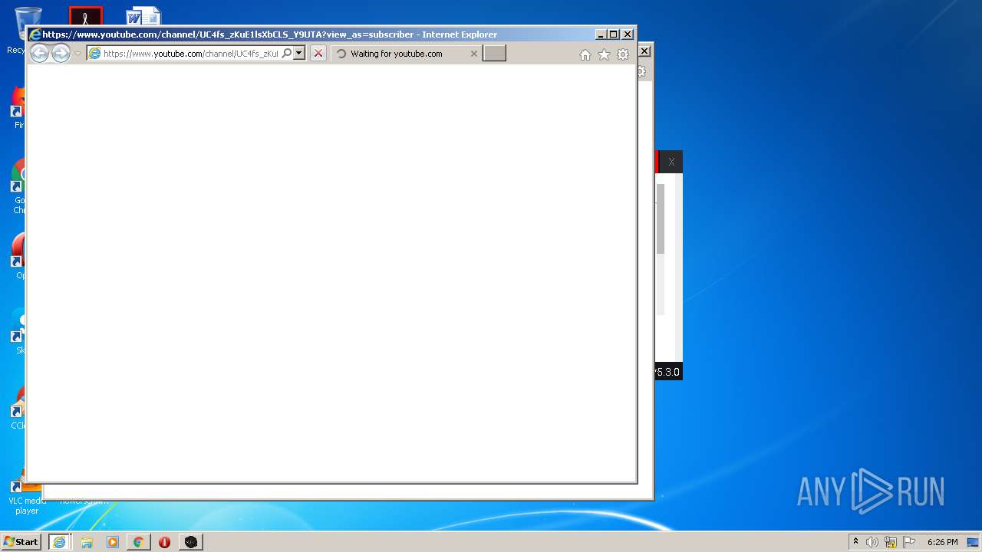Expand the address bar autocomplete dropdown

click(x=299, y=54)
